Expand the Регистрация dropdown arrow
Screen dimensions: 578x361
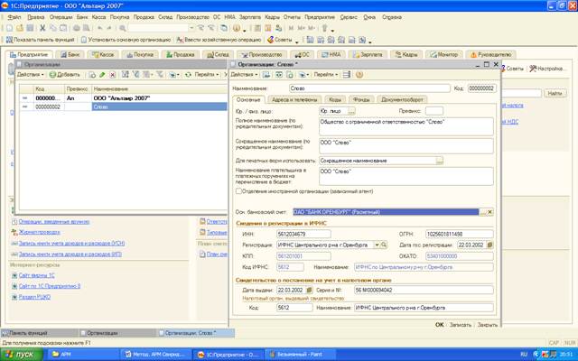coord(377,245)
